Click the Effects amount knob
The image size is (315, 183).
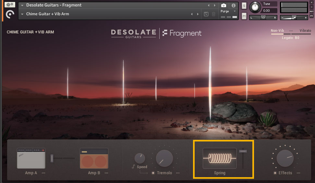285,158
